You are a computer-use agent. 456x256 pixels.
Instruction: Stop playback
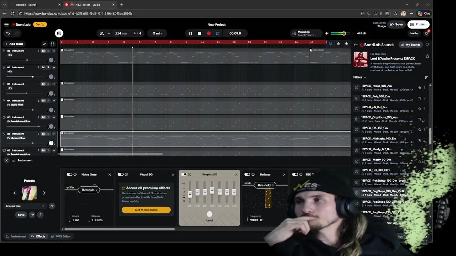pos(199,33)
